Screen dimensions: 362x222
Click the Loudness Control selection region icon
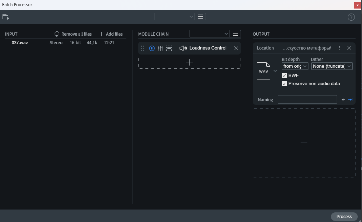(x=169, y=48)
